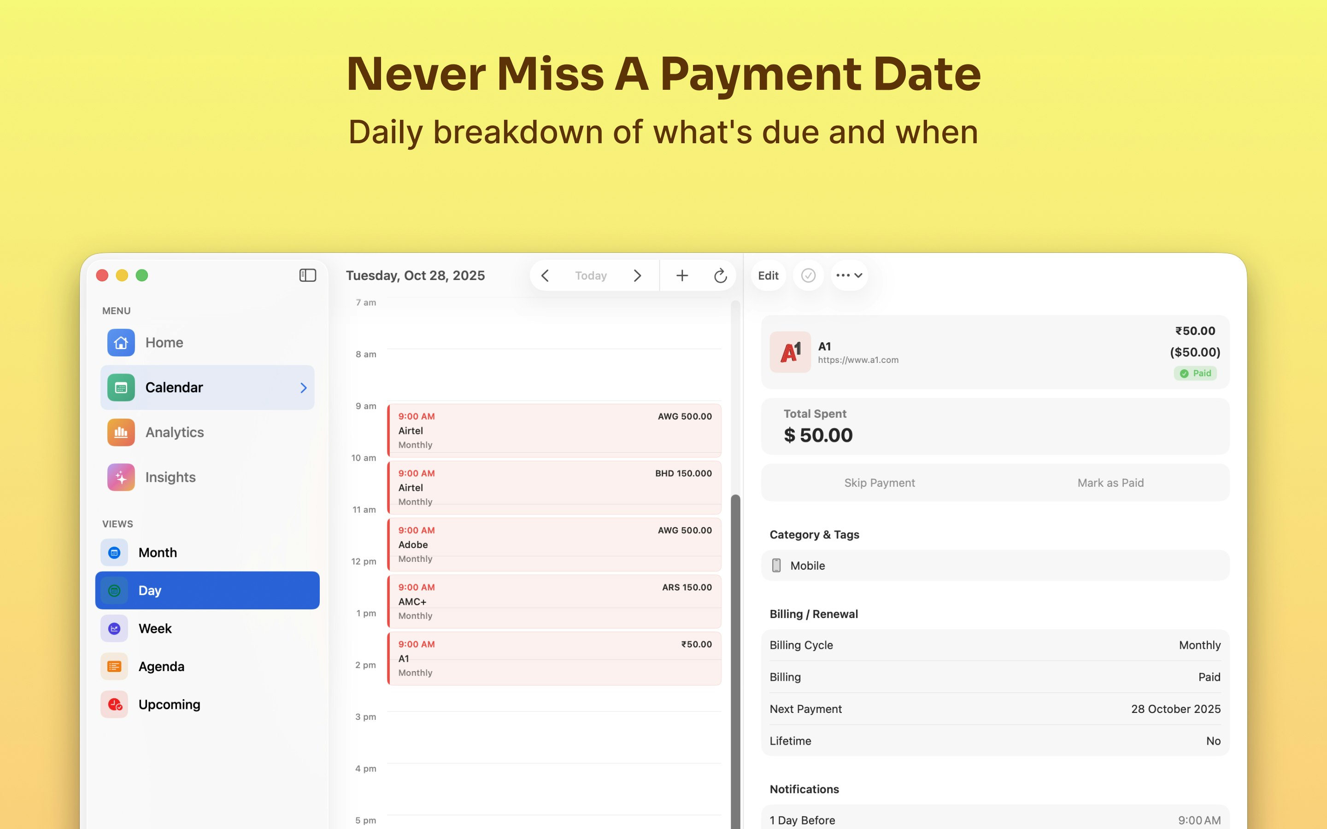Screen dimensions: 1327x829
Task: Open the Insights sparkle icon
Action: pyautogui.click(x=121, y=478)
